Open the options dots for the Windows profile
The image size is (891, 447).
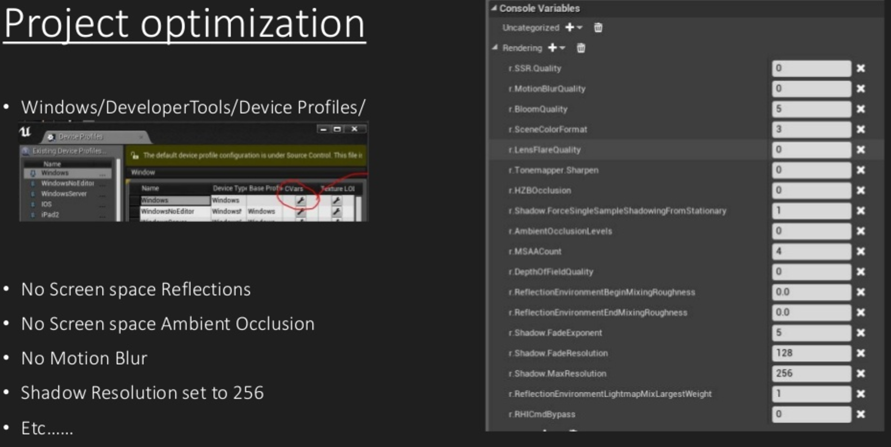tap(103, 174)
